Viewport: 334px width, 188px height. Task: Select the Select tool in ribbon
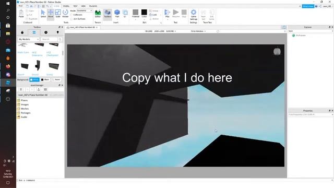click(x=43, y=14)
